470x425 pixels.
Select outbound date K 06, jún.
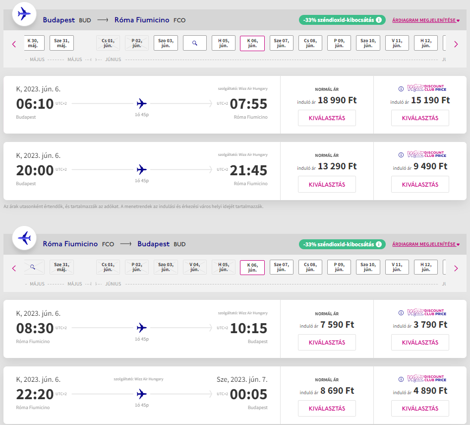tap(252, 43)
